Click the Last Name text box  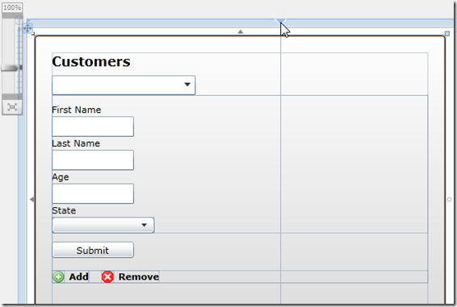[x=93, y=160]
